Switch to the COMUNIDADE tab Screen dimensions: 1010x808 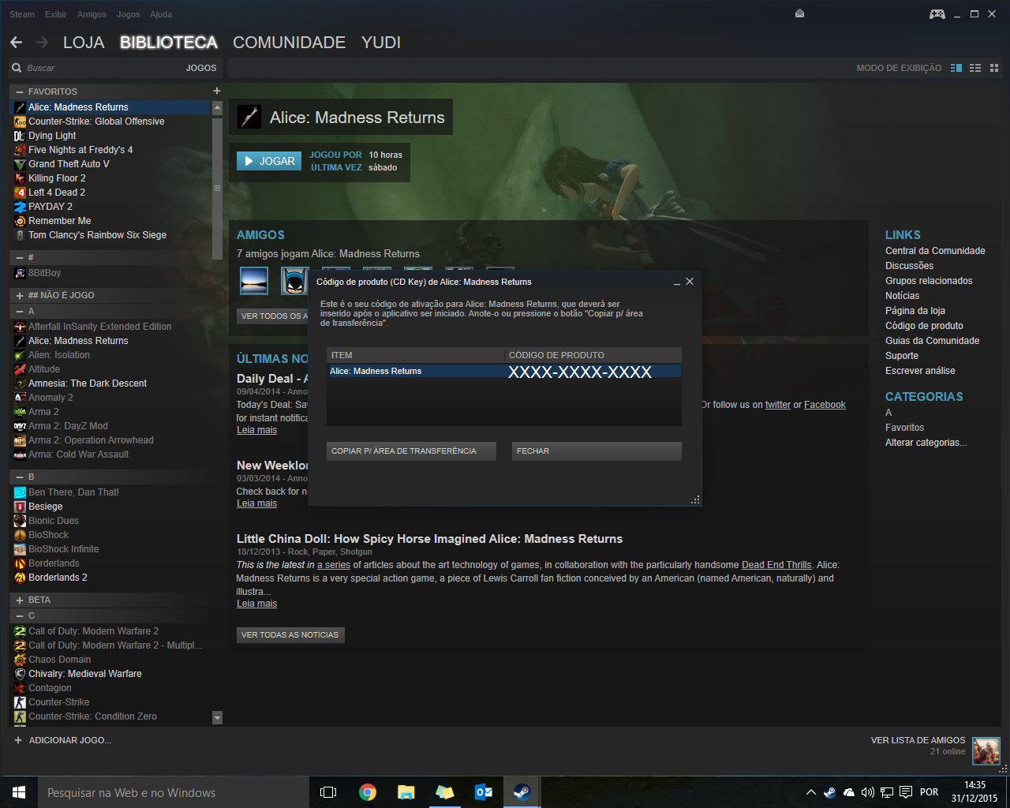click(289, 43)
